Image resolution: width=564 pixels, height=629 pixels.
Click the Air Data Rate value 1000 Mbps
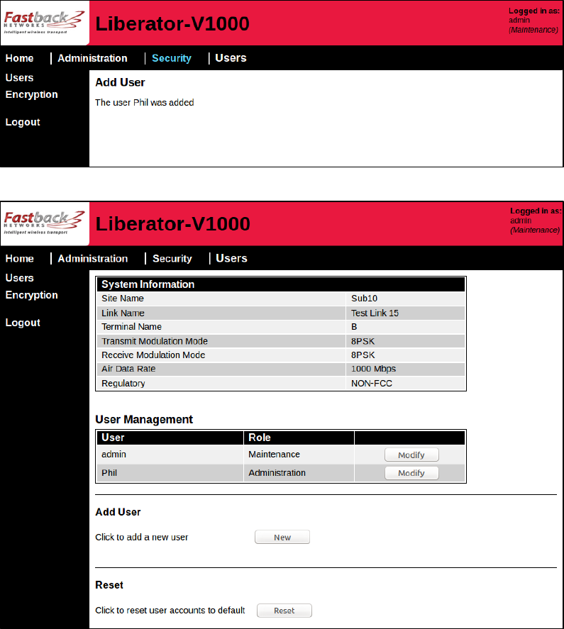(373, 369)
